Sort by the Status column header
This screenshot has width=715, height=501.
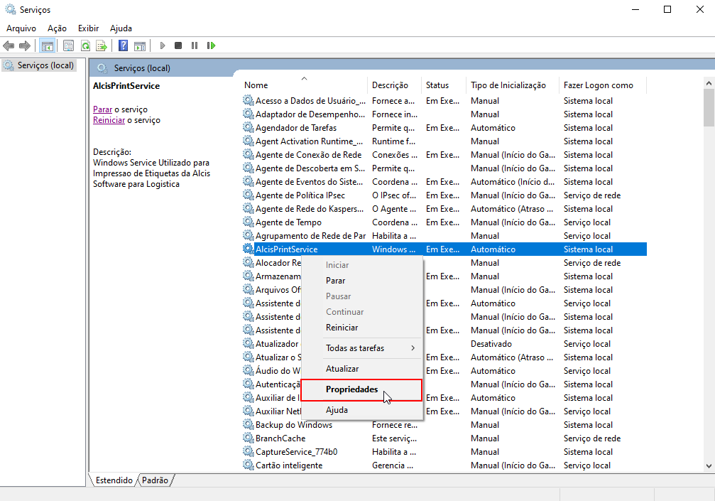coord(444,85)
